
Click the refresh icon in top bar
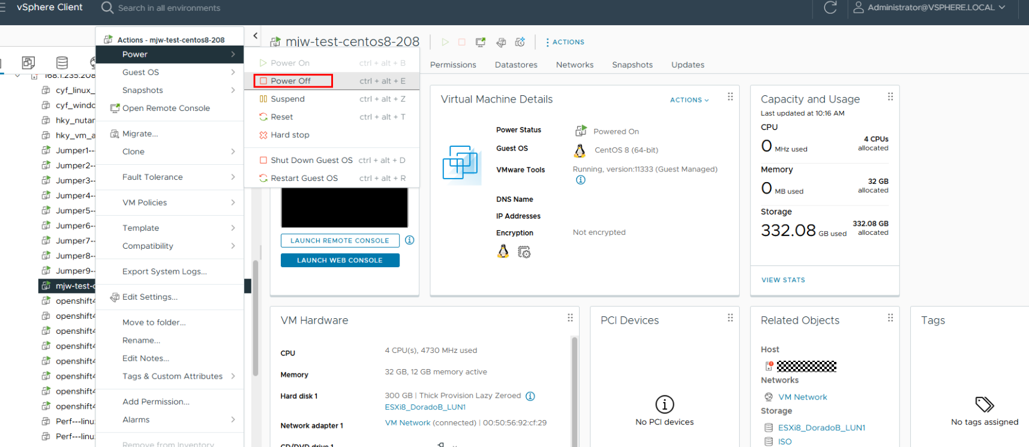(x=830, y=8)
